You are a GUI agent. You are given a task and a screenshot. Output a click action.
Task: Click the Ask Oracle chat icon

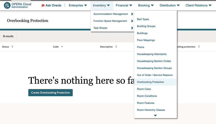[43, 5]
